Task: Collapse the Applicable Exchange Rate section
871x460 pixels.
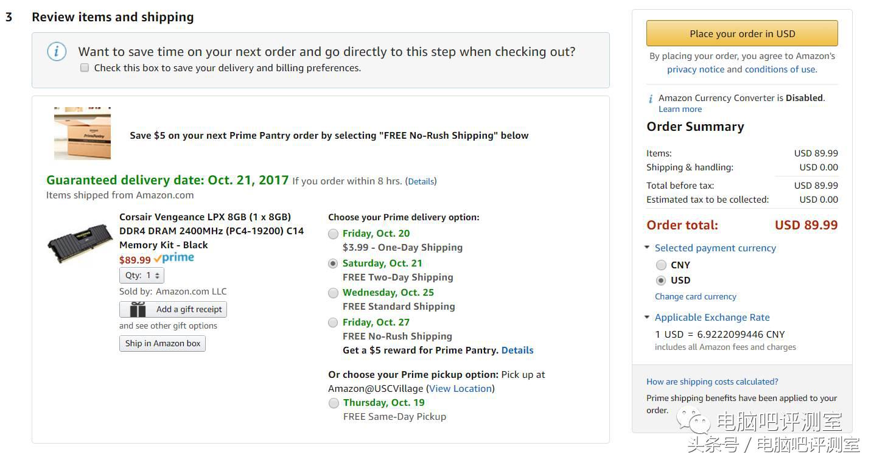Action: coord(647,318)
